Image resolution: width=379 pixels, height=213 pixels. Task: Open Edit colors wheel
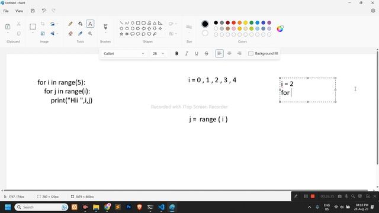[x=280, y=29]
